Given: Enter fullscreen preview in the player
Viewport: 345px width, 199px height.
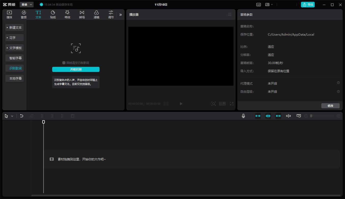Looking at the screenshot, I should point(232,104).
